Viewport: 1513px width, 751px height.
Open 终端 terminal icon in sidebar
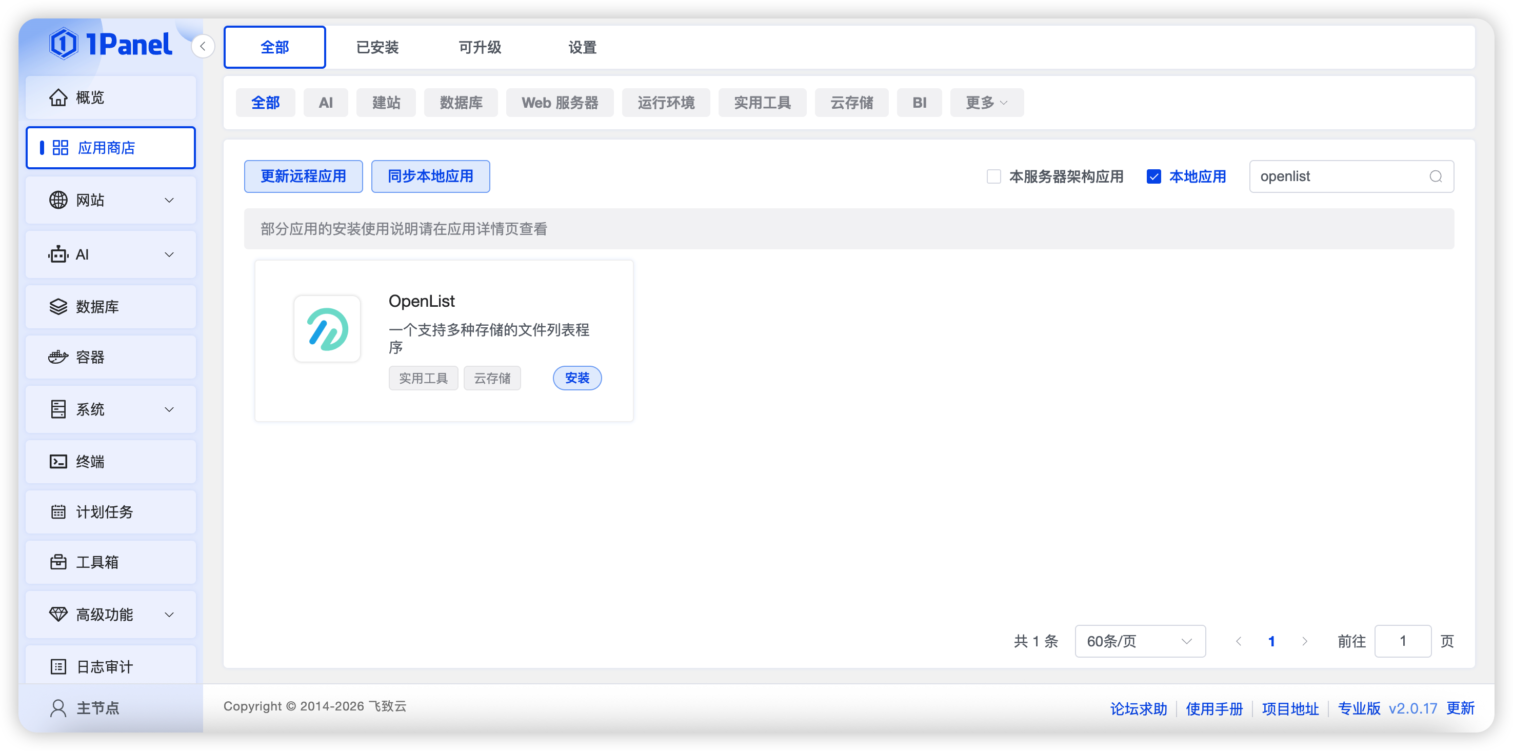click(x=58, y=462)
